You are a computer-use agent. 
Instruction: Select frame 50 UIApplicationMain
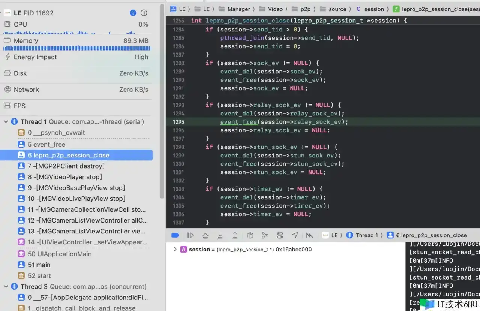pyautogui.click(x=76, y=254)
